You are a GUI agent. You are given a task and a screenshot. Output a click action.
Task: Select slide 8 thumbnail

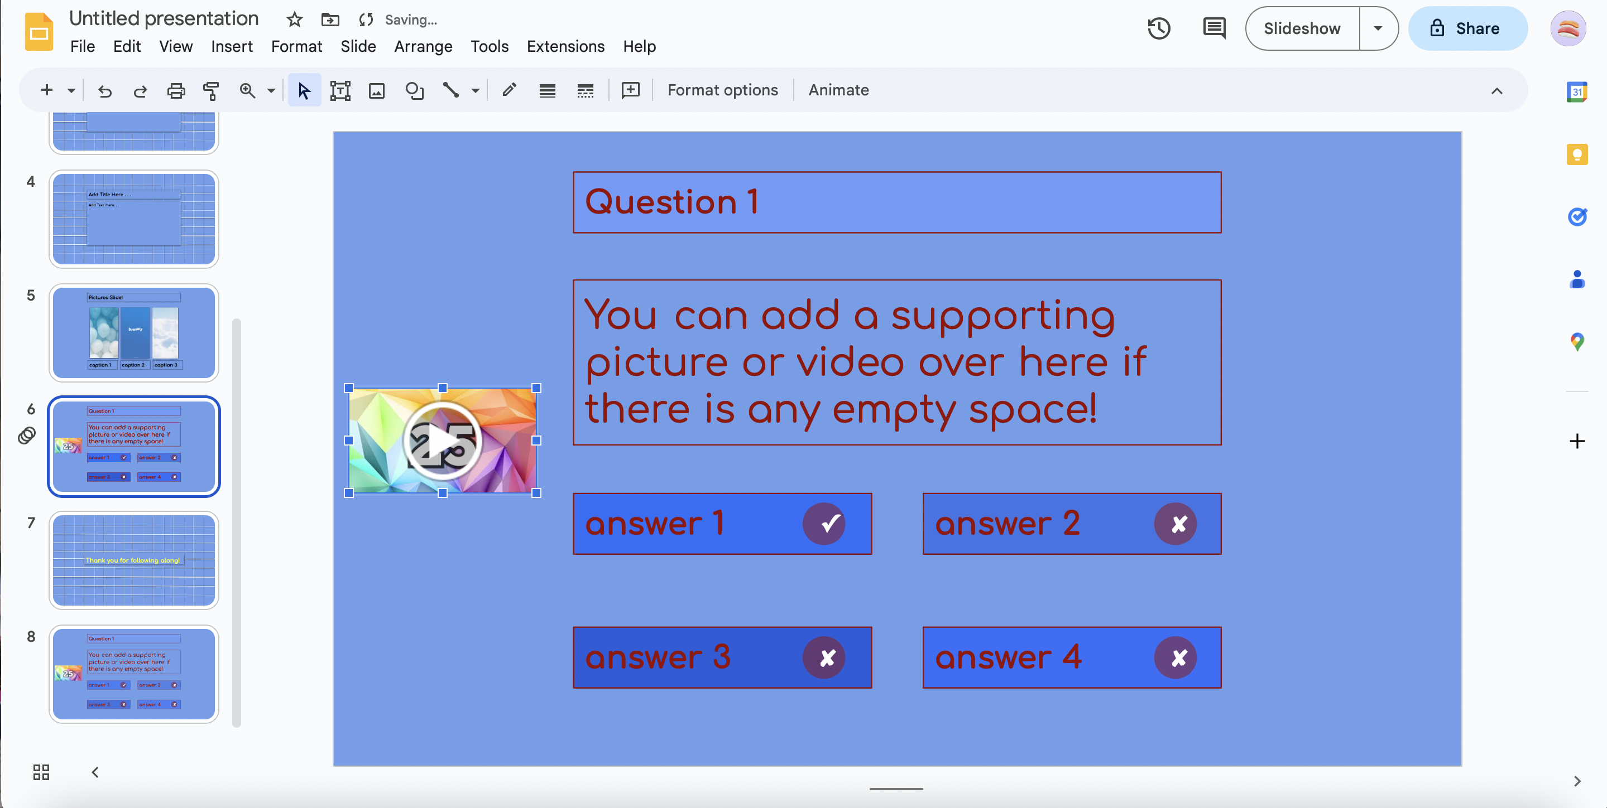click(x=134, y=674)
